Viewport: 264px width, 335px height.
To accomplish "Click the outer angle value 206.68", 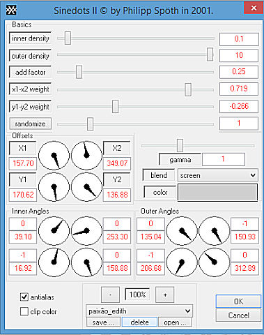I will [150, 268].
